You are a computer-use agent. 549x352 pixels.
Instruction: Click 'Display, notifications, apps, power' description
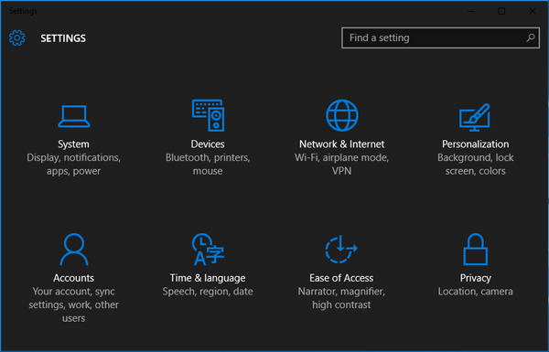[73, 165]
